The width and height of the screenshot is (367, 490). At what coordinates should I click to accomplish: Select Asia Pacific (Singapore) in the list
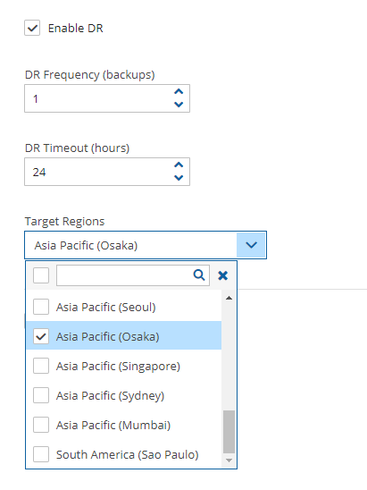click(124, 366)
